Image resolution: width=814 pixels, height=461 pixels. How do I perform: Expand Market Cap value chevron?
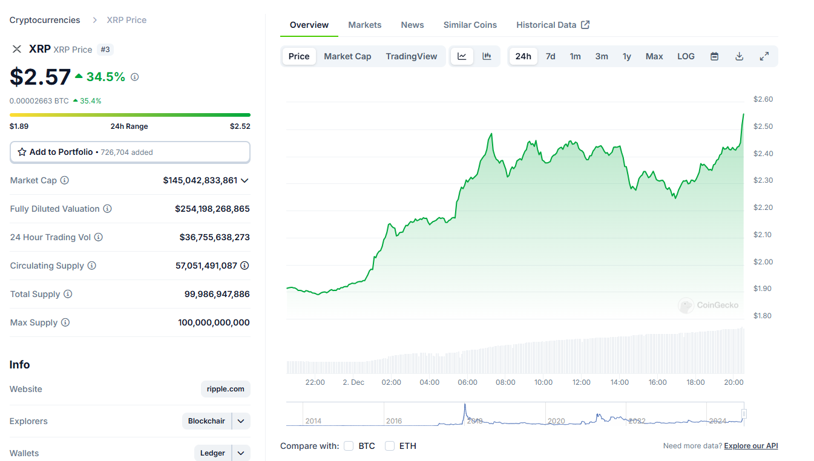click(x=245, y=180)
